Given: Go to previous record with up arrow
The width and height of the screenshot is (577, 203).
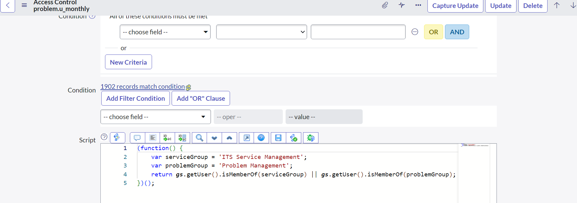Looking at the screenshot, I should pos(557,5).
